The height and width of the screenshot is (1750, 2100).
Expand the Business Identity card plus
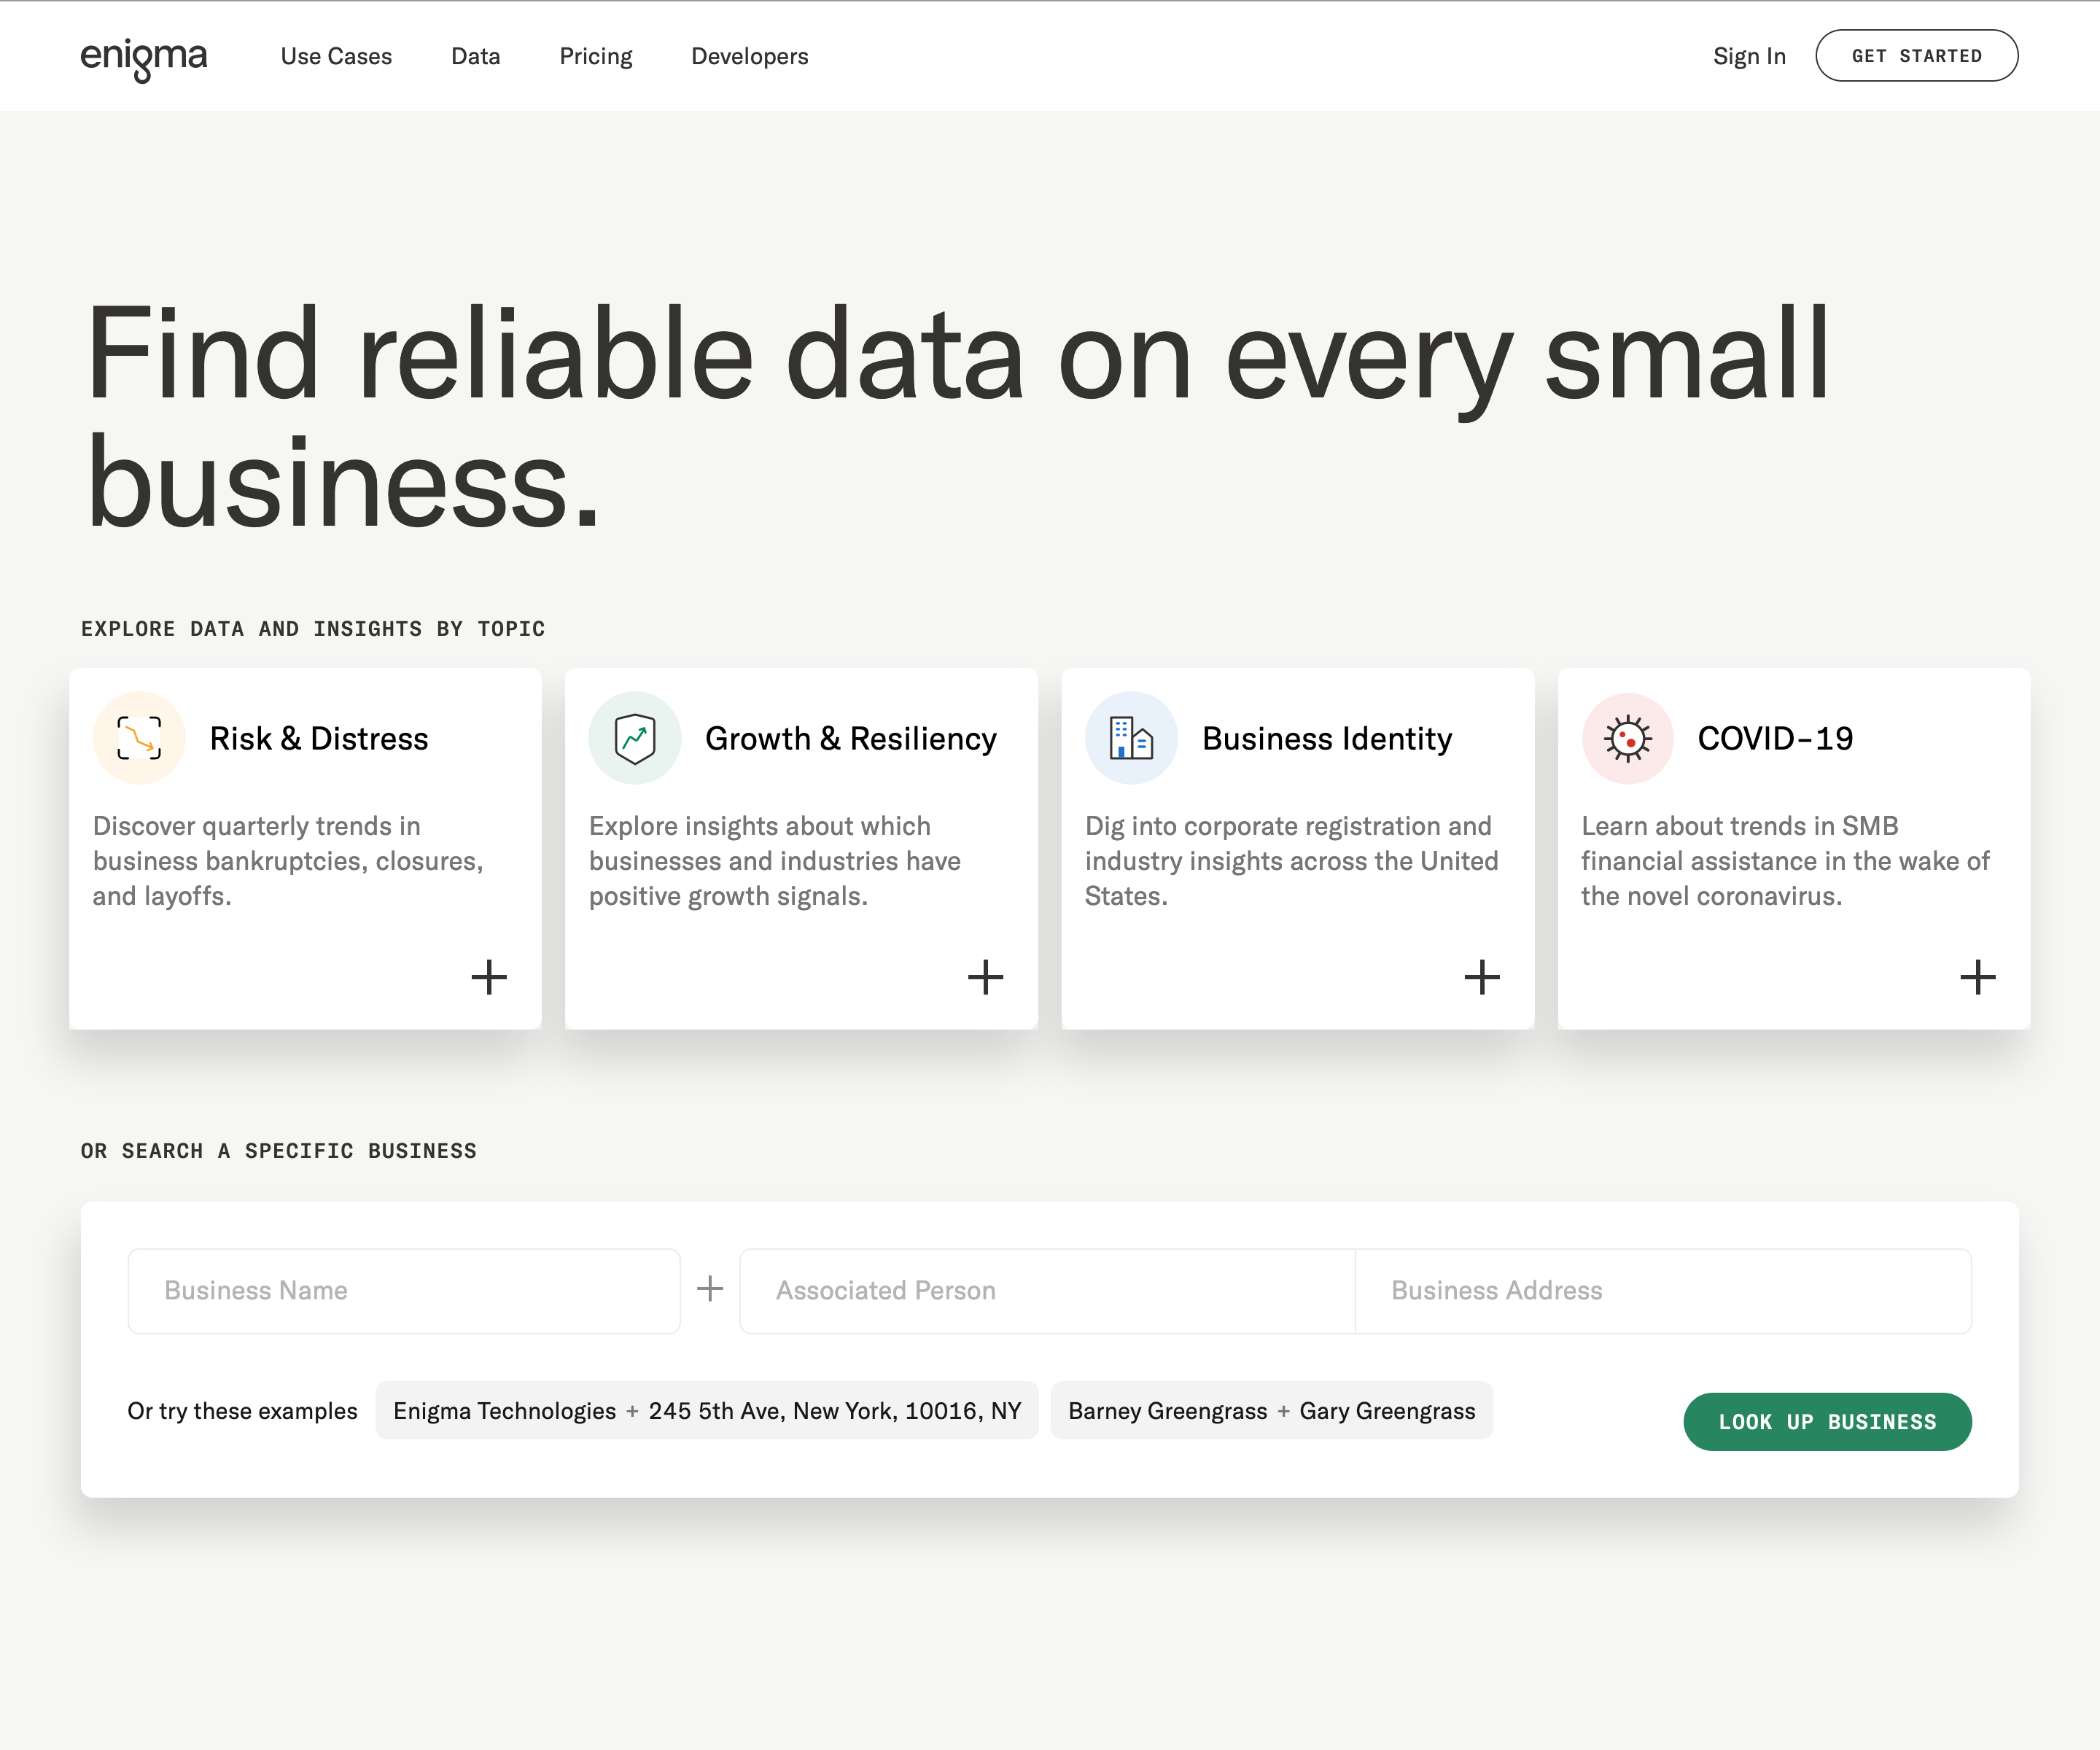point(1481,977)
